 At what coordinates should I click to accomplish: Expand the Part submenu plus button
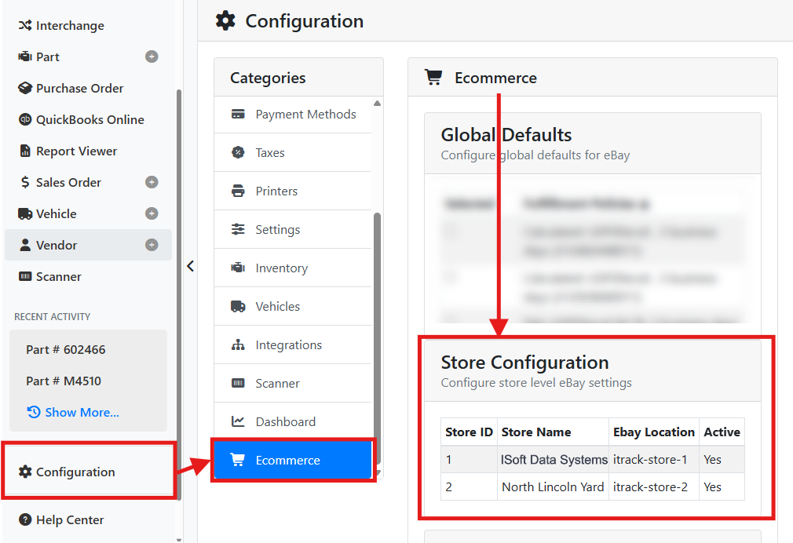152,56
